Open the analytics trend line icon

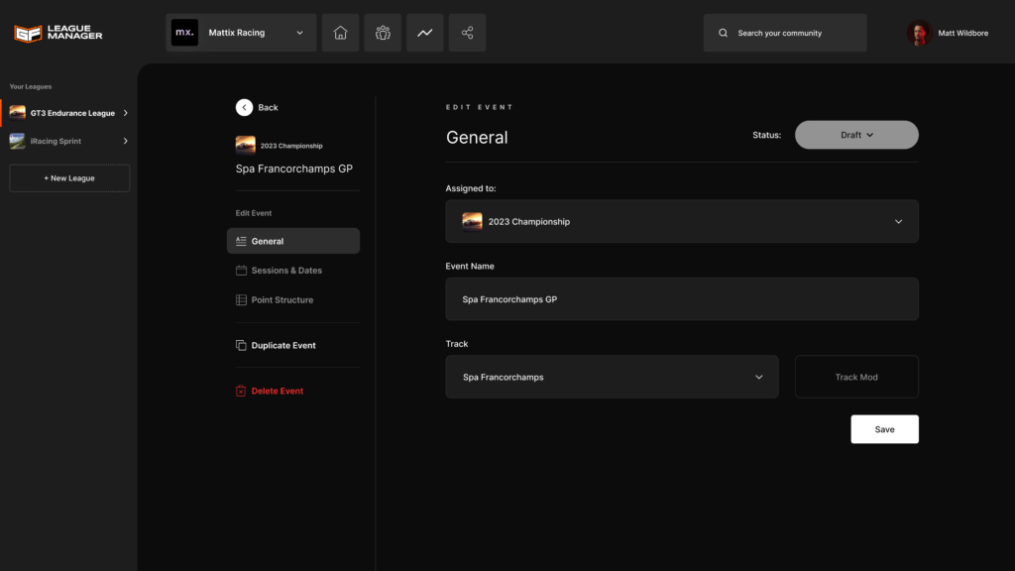coord(424,33)
